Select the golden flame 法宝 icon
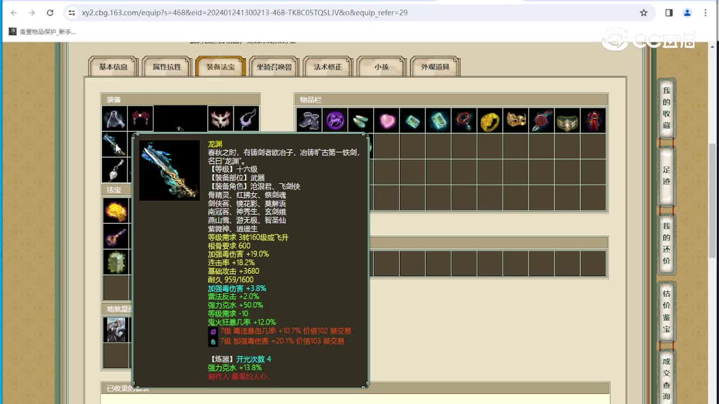719x404 pixels. pyautogui.click(x=116, y=210)
